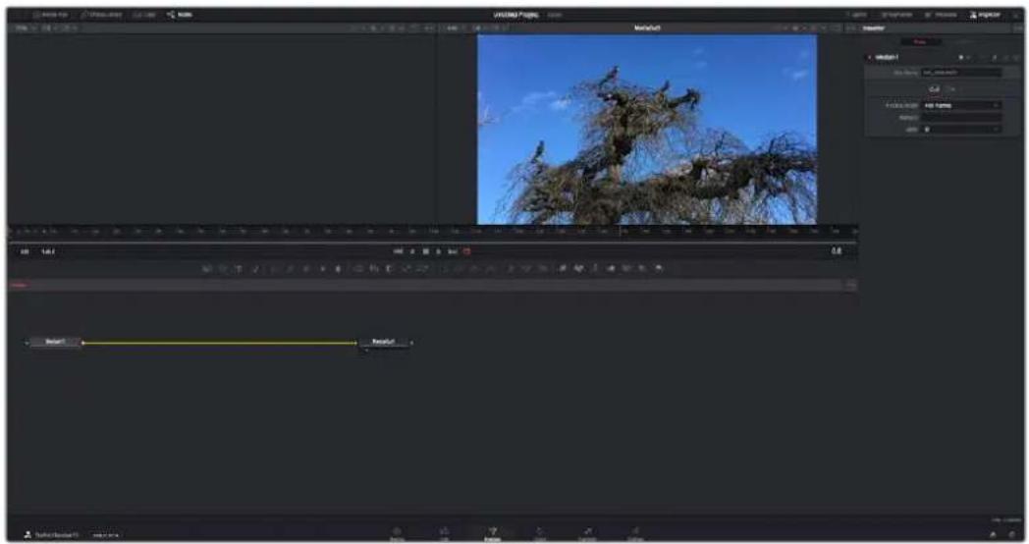Click the viewer image of the tree
Viewport: 1029px width, 544px height.
pos(647,130)
